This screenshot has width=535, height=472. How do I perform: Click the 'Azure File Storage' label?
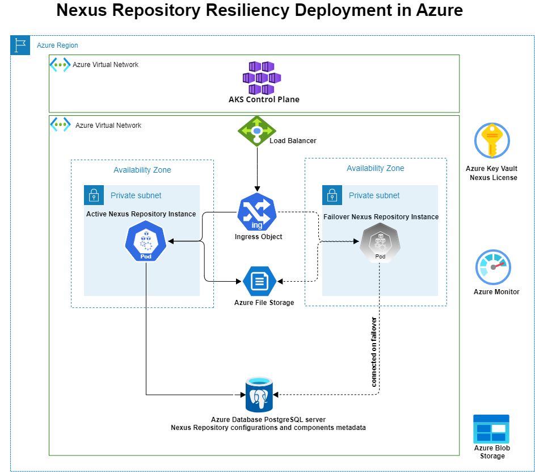(x=264, y=303)
